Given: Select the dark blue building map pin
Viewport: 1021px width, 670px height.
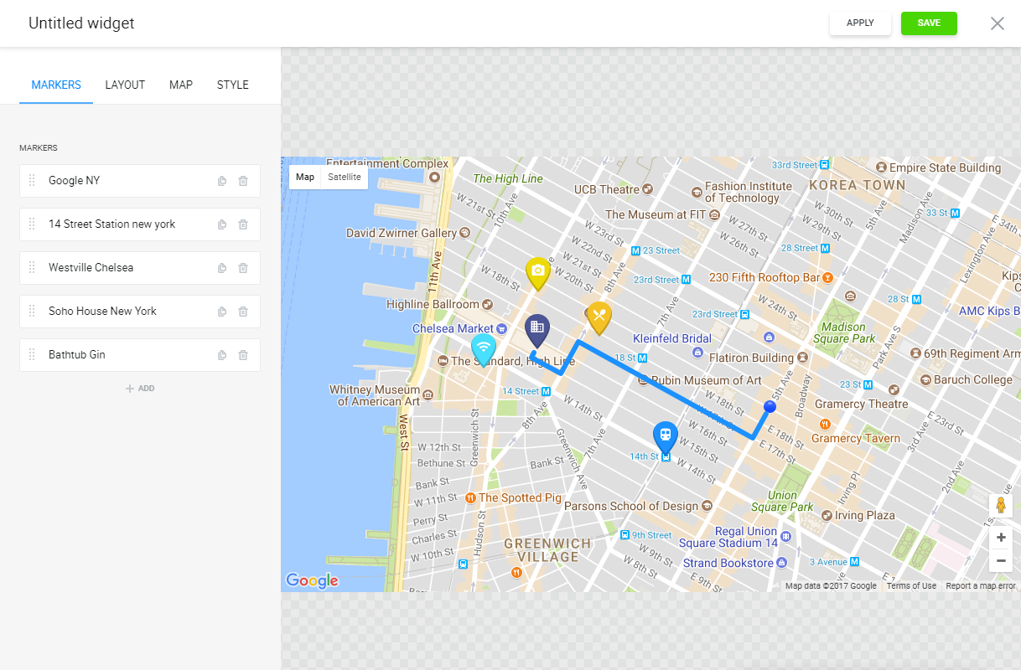Looking at the screenshot, I should (537, 330).
